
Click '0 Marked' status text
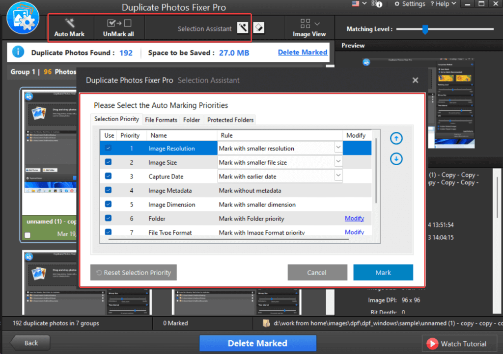pyautogui.click(x=175, y=323)
